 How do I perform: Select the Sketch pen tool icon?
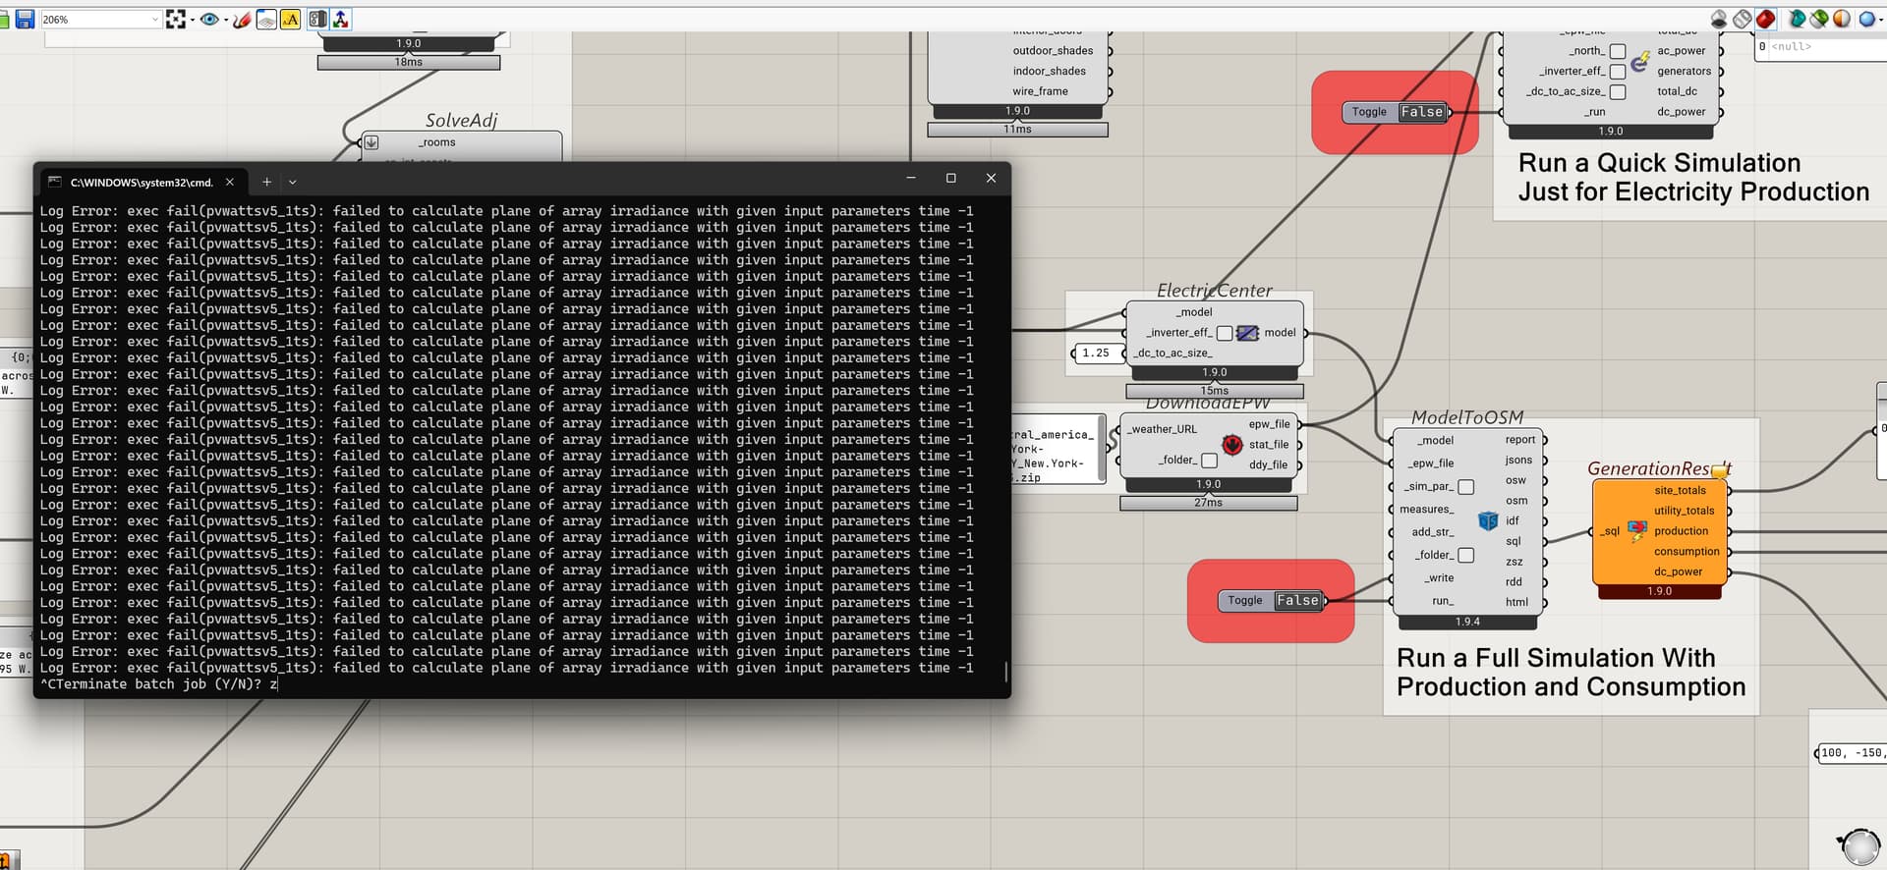coord(241,19)
